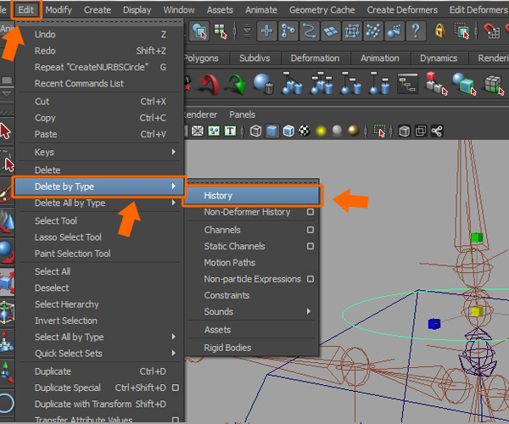Image resolution: width=509 pixels, height=424 pixels.
Task: Open Non-particle Expressions option box
Action: pos(310,279)
